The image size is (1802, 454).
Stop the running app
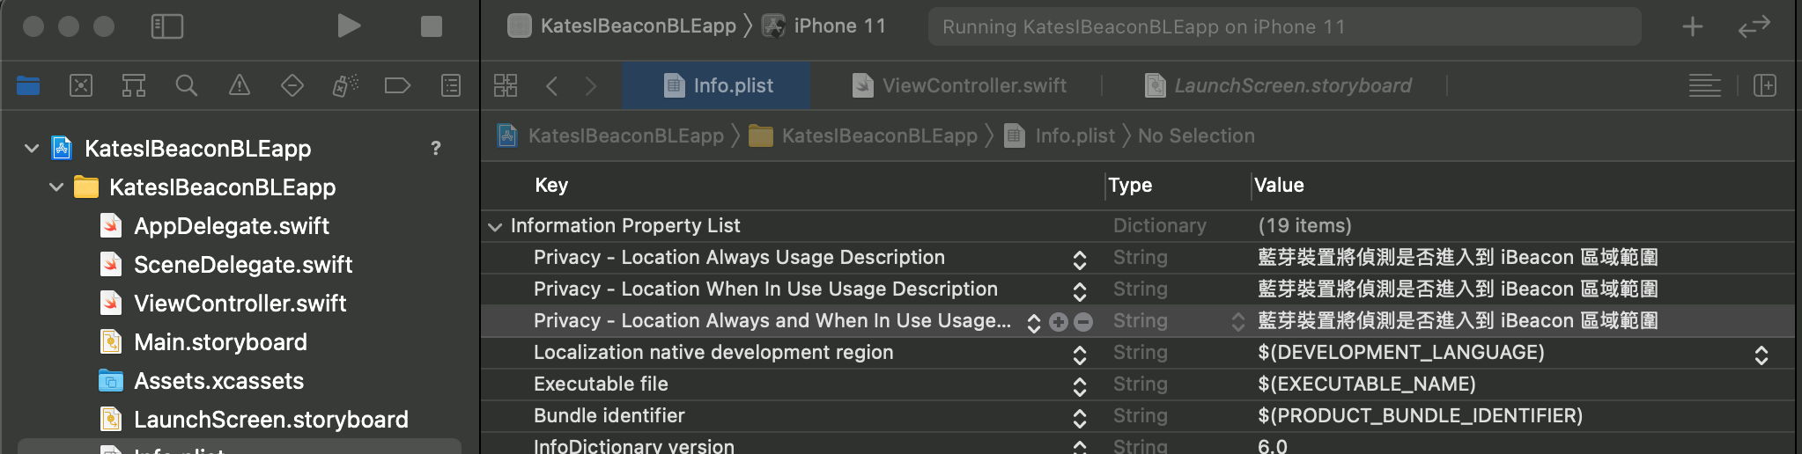(x=432, y=26)
